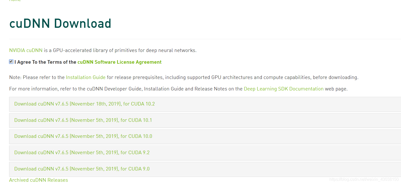Click the 'For more information, refer to' sentence

tap(178, 89)
